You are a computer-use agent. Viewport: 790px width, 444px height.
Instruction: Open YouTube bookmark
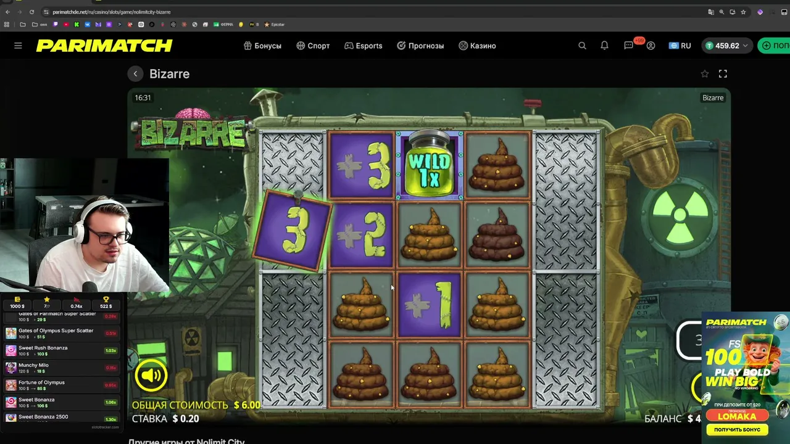[66, 25]
